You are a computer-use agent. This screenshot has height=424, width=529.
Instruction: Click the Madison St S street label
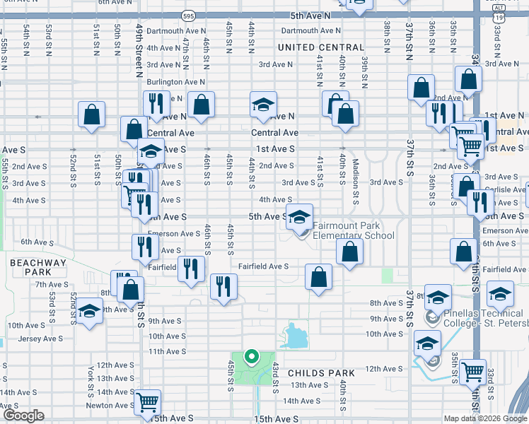tap(355, 182)
